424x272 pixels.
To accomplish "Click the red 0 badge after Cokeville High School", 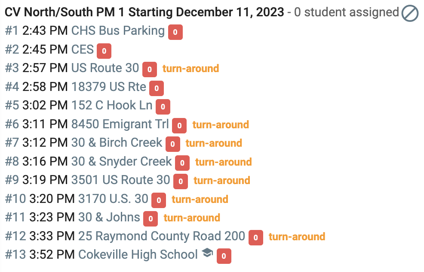I will [x=224, y=256].
